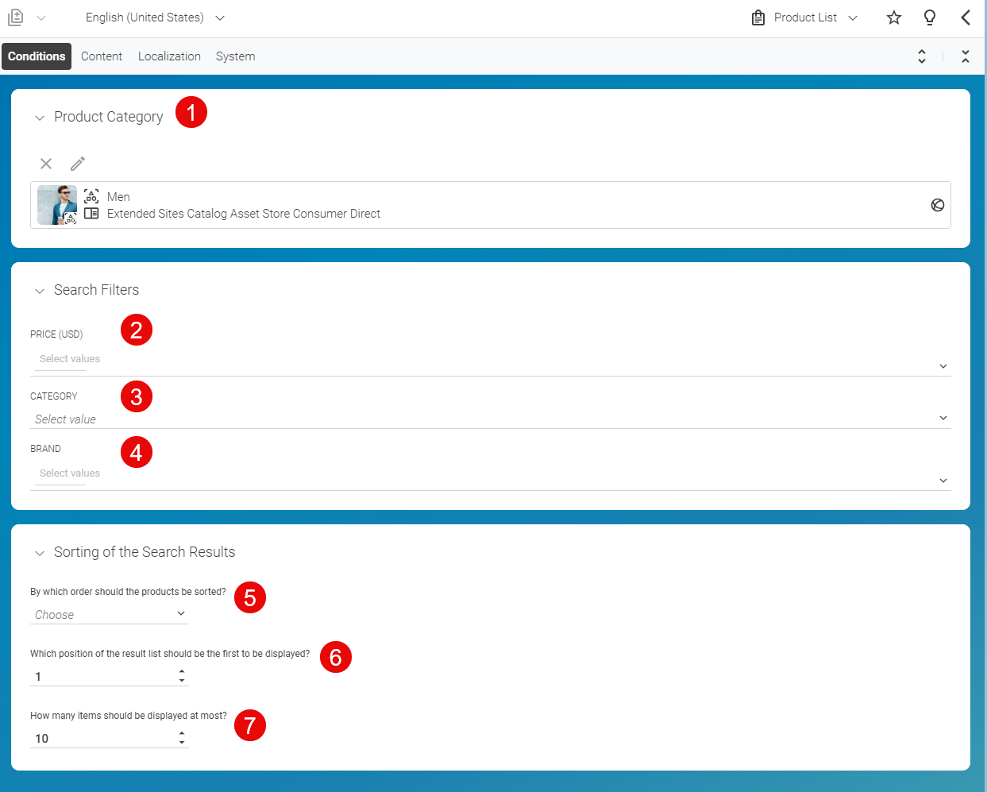Collapse the panel using the left-chevron icon
The image size is (987, 792).
coord(966,17)
